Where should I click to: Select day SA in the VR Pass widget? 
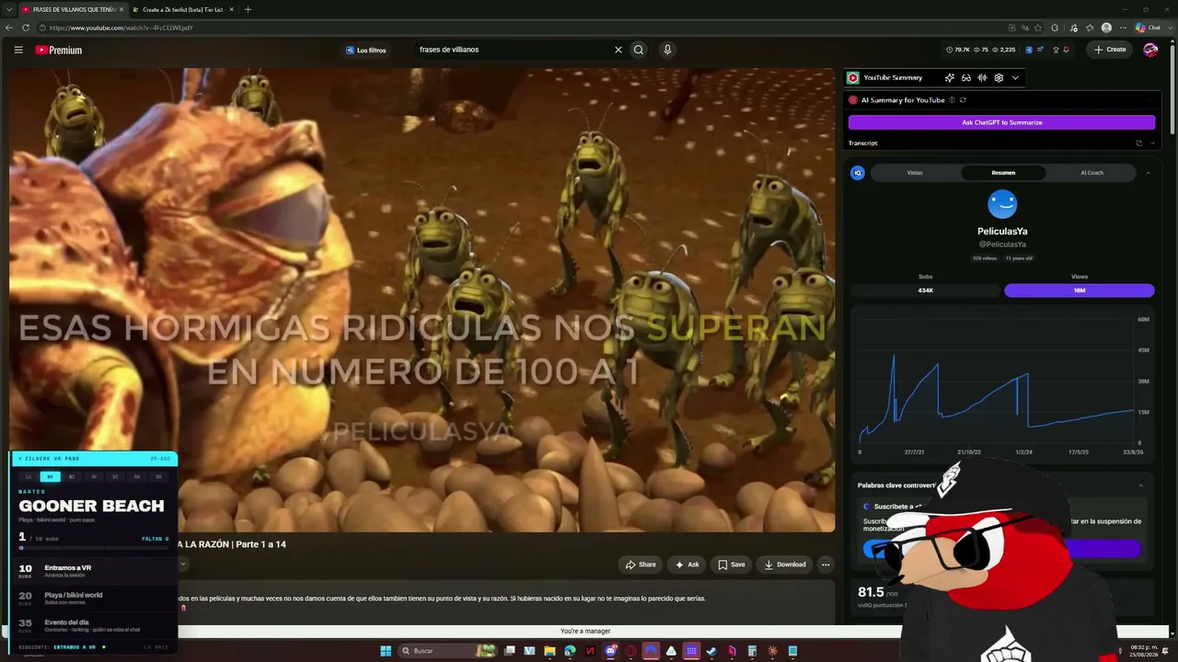(137, 476)
